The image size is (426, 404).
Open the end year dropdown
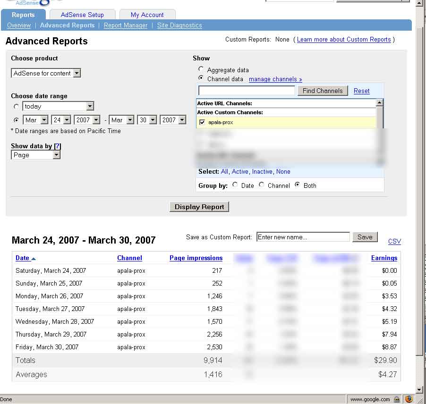[x=173, y=120]
